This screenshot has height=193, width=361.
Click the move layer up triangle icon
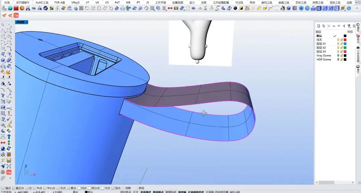334,26
